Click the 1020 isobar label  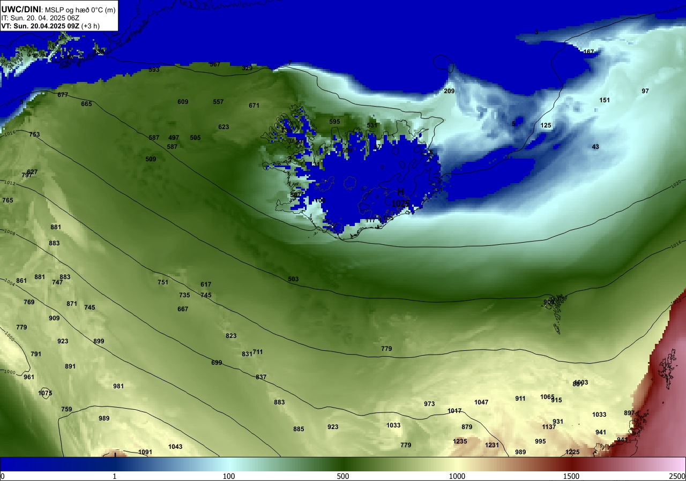coord(676,184)
